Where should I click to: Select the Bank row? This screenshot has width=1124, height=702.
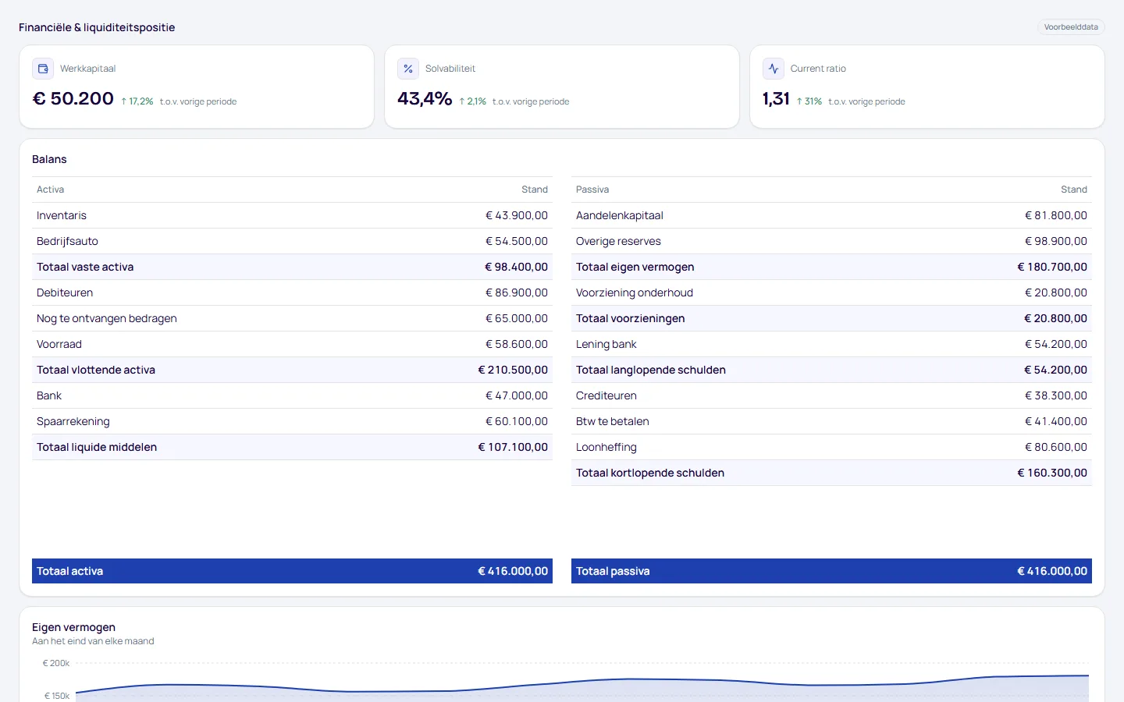[292, 395]
